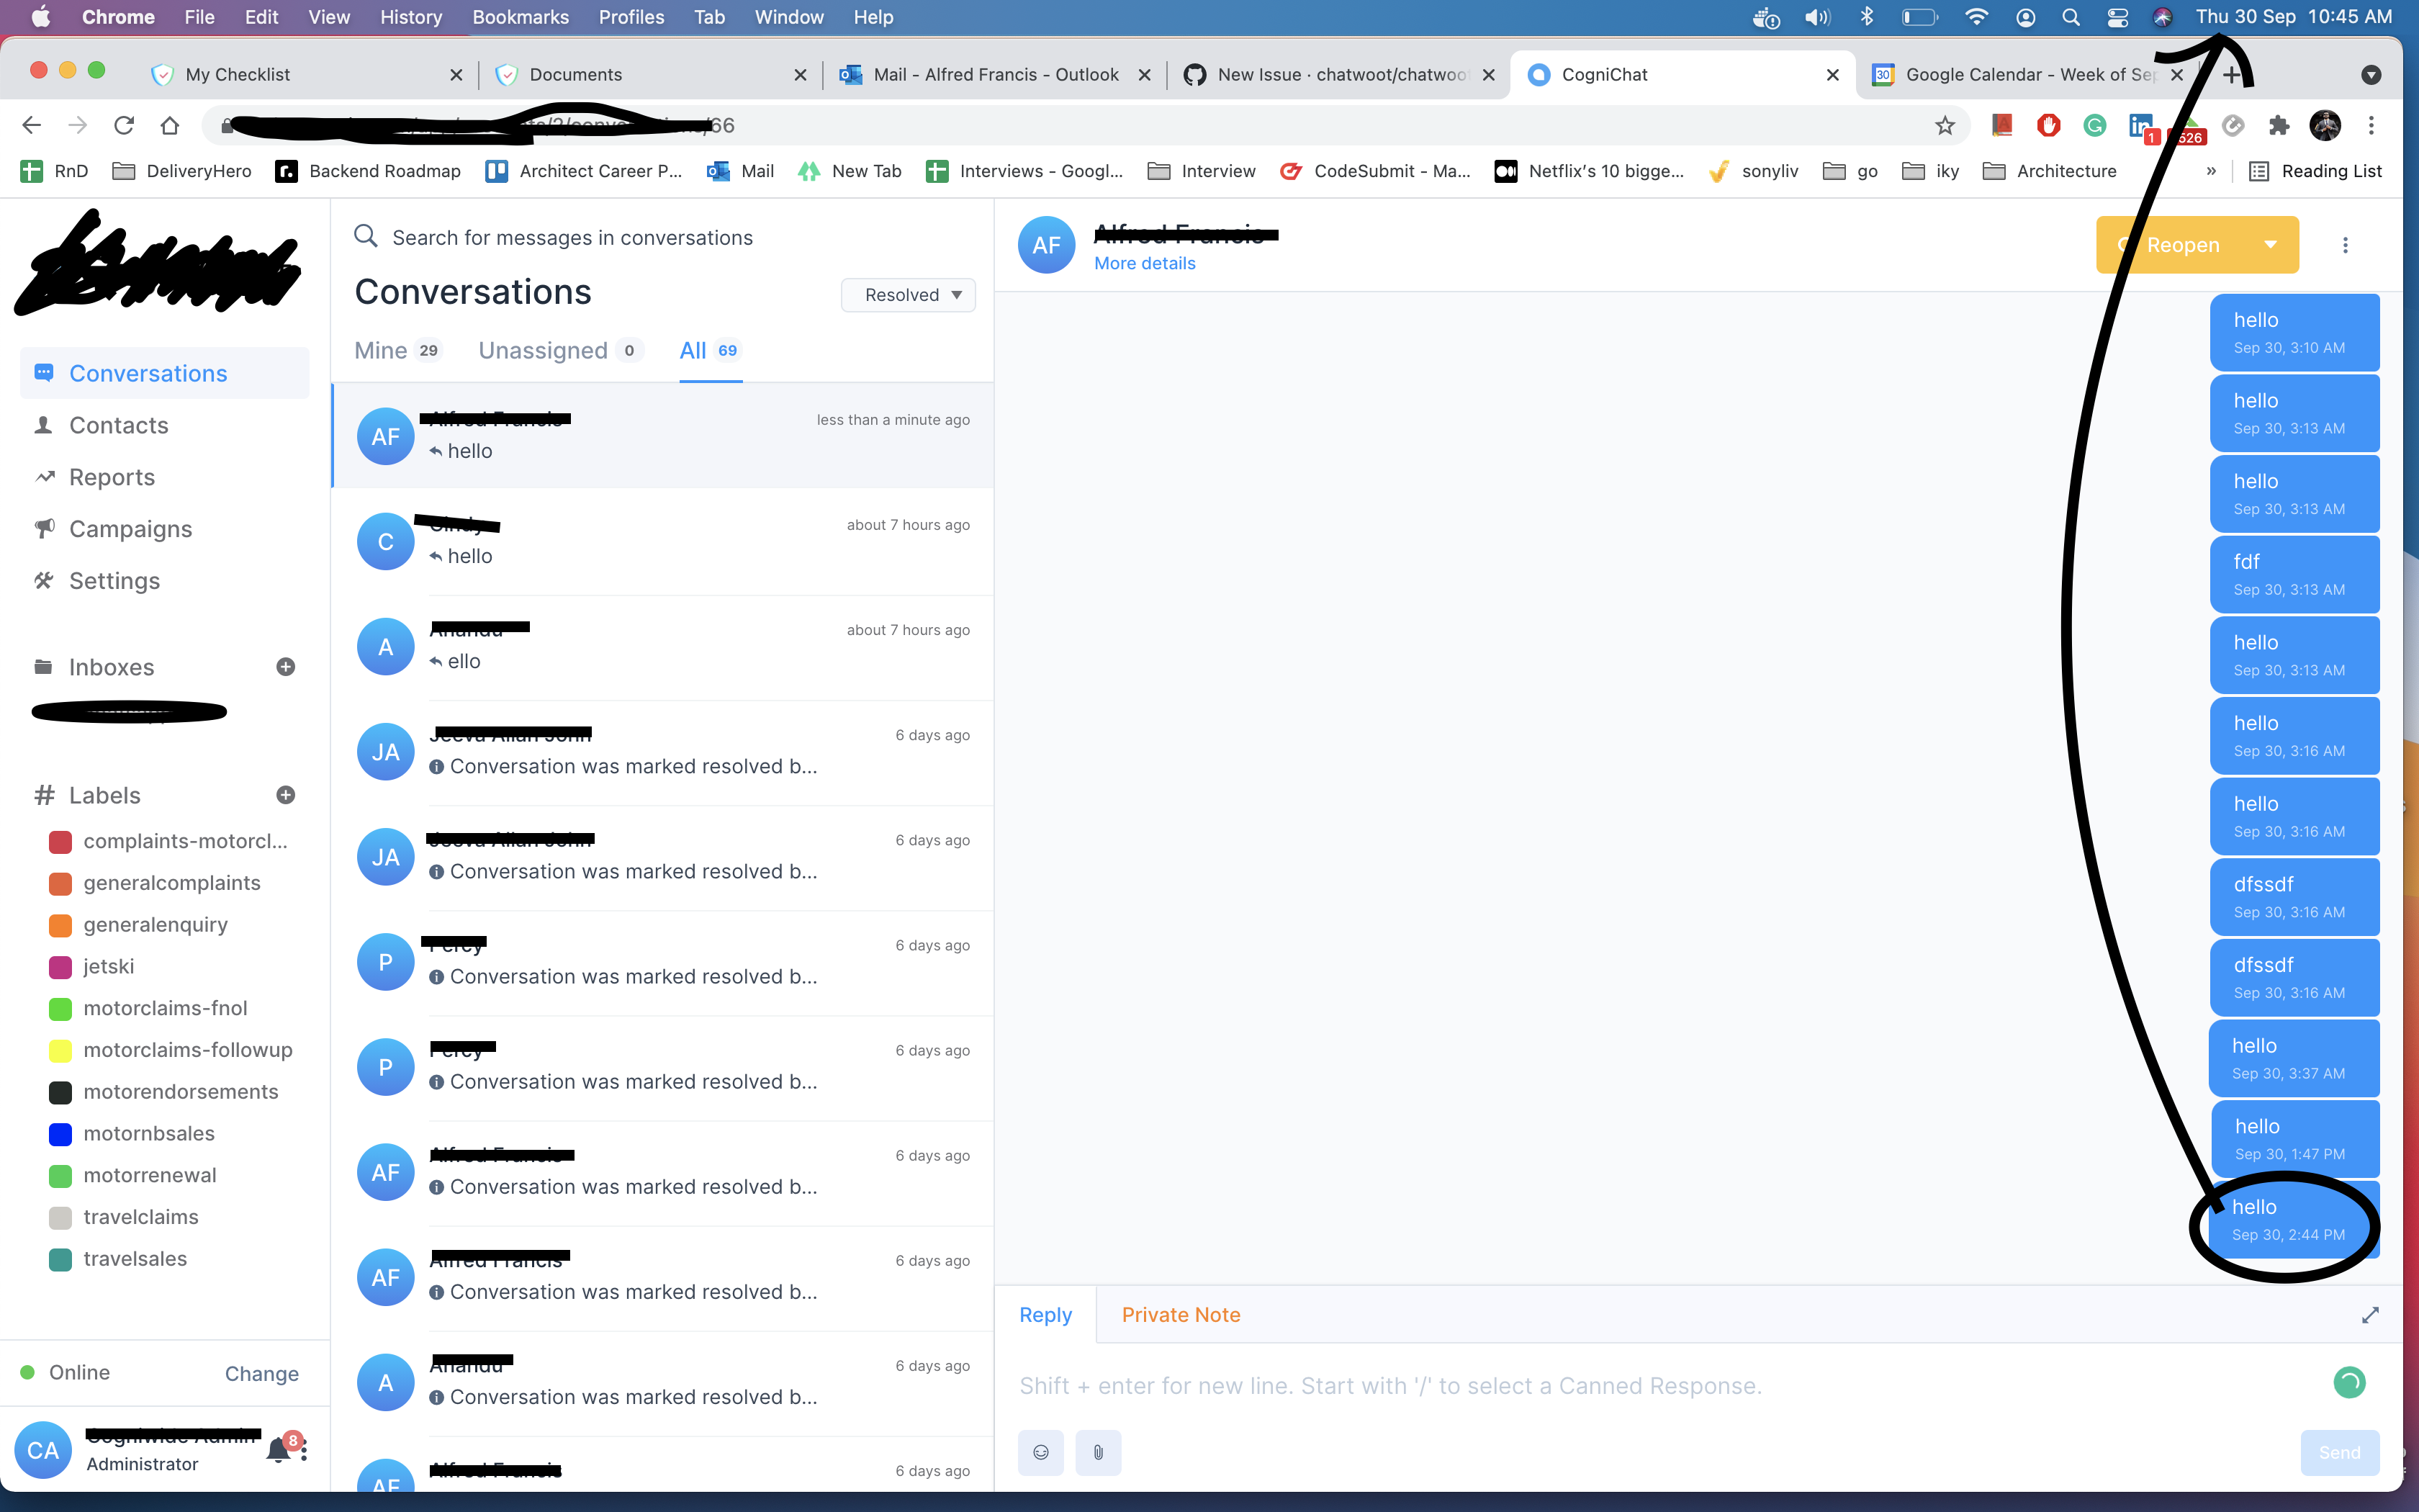The height and width of the screenshot is (1512, 2419).
Task: Switch to the Private Note tab
Action: (1181, 1314)
